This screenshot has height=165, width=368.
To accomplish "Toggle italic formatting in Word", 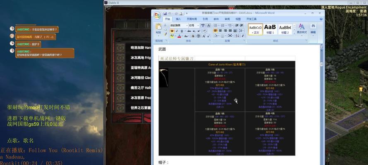I will point(177,31).
